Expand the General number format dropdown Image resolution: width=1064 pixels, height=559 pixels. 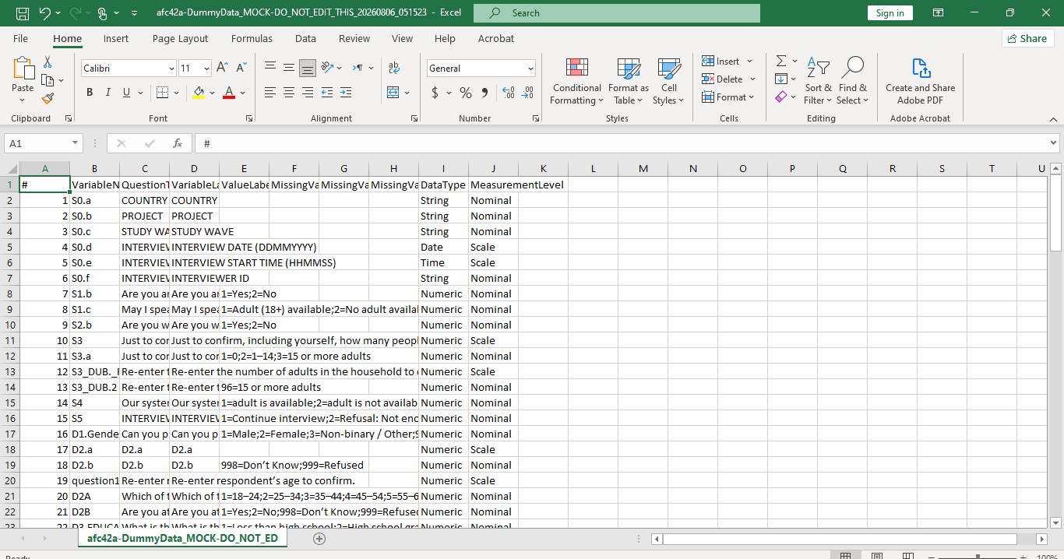point(530,69)
